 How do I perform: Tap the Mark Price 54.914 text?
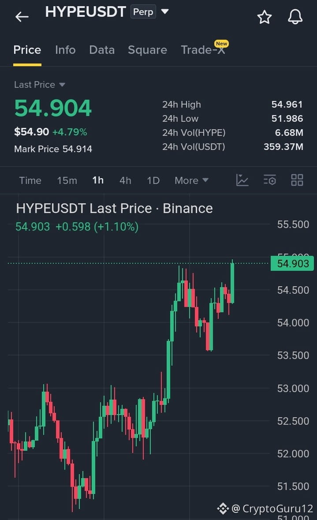[x=53, y=149]
